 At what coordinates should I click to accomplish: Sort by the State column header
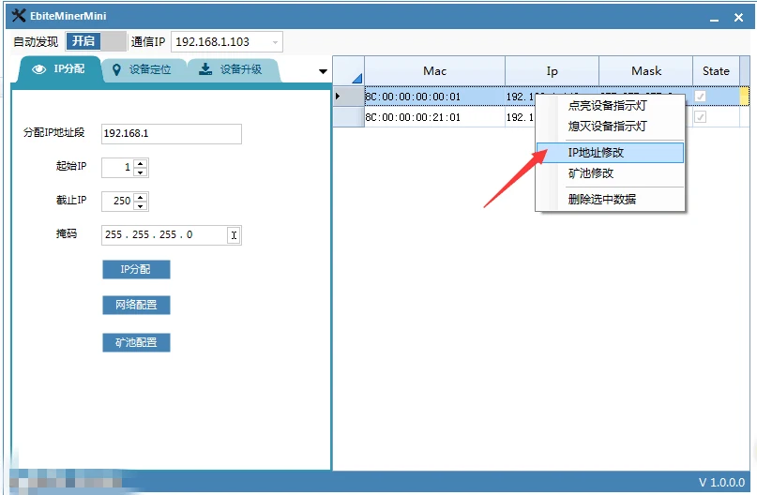716,71
